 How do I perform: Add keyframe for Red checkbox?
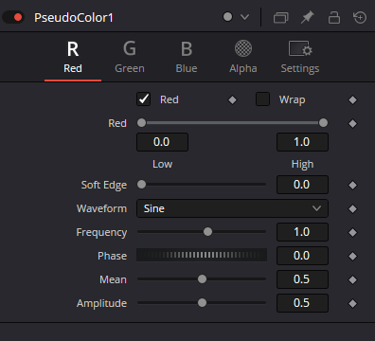click(233, 100)
